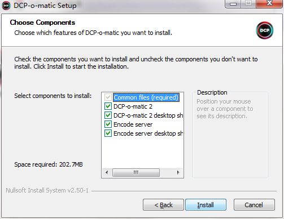Go back with the Back button

(163, 205)
